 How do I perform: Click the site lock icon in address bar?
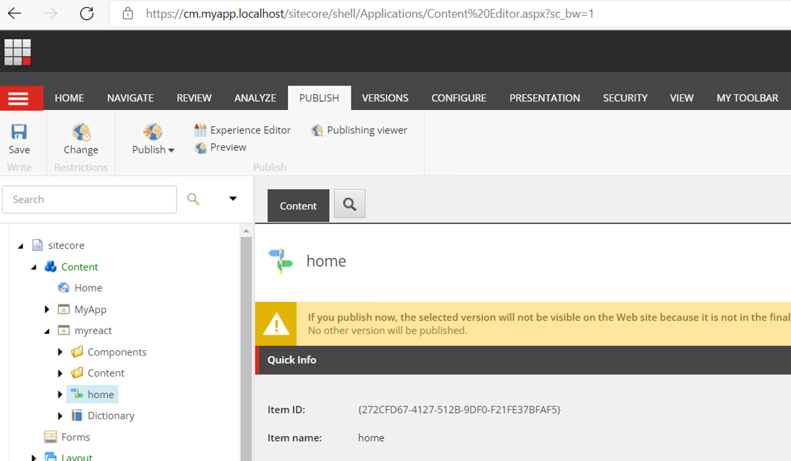tap(128, 13)
